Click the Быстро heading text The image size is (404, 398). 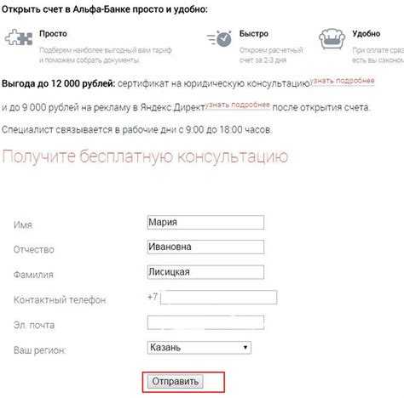pyautogui.click(x=254, y=34)
